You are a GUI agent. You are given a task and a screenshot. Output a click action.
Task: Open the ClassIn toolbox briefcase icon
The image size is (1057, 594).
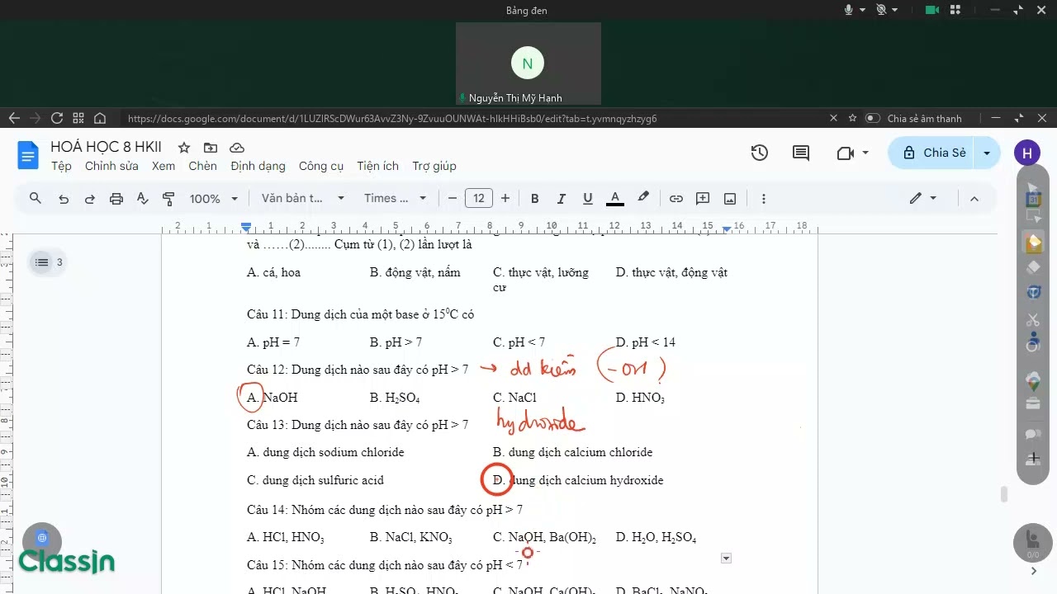(x=1033, y=403)
